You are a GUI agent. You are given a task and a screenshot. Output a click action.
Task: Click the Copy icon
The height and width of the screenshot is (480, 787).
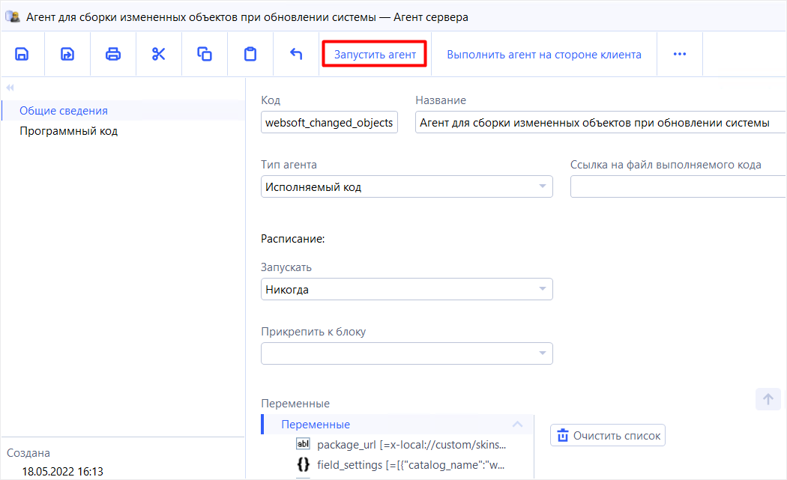205,53
